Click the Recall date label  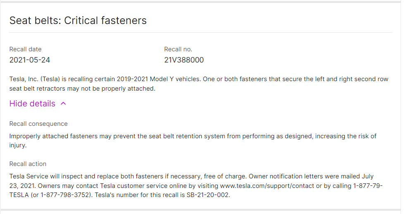click(26, 49)
